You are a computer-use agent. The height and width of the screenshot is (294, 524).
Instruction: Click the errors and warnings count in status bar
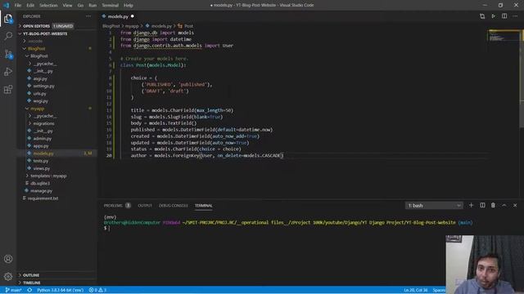point(97,290)
